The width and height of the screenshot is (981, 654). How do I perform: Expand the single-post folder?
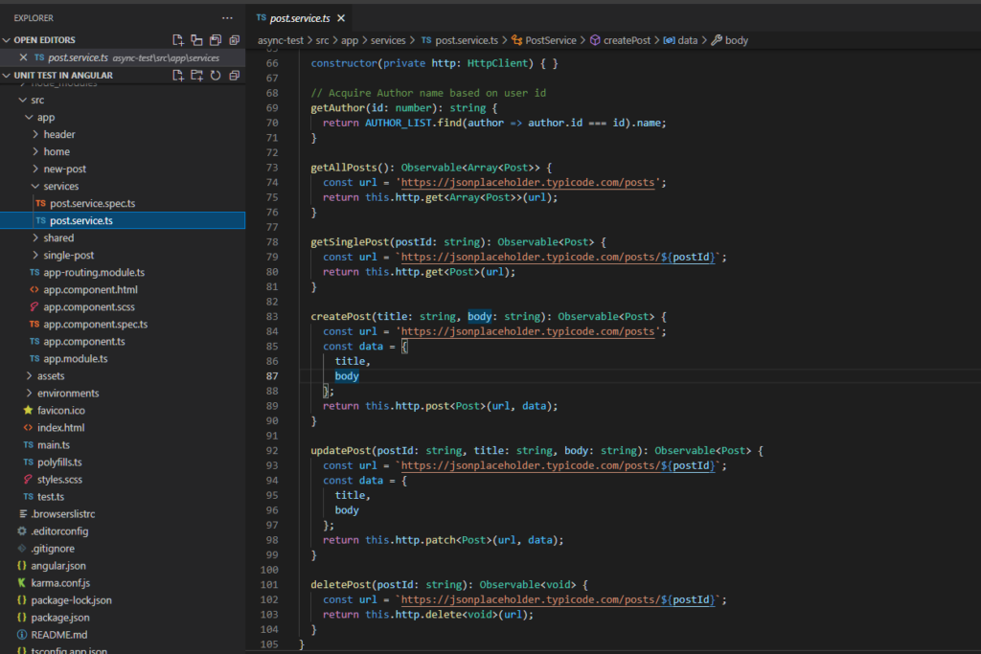(68, 255)
